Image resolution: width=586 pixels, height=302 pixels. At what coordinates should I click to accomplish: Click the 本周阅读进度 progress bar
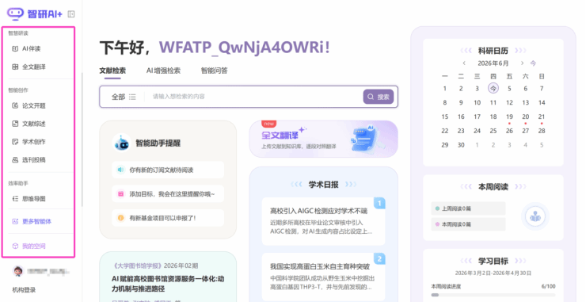click(x=493, y=295)
